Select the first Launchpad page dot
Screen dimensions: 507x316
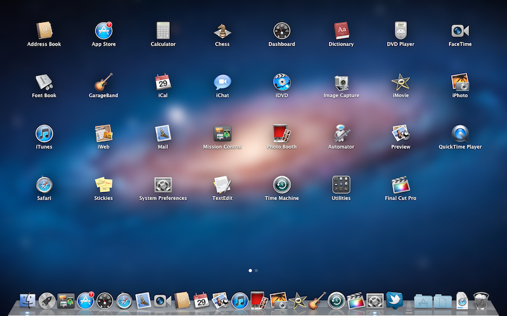click(x=250, y=270)
